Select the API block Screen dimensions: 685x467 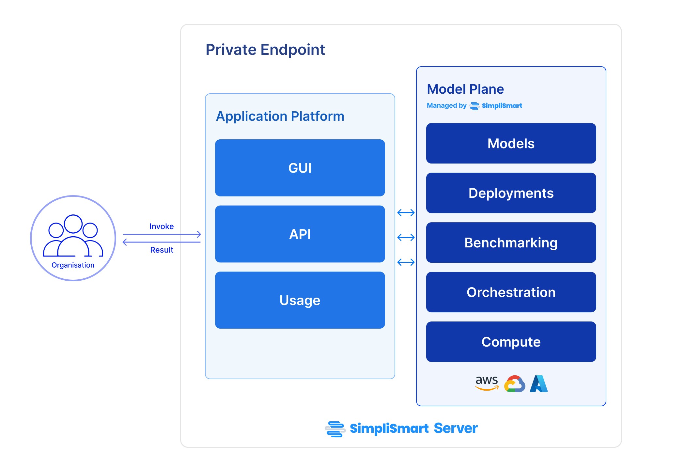click(300, 234)
